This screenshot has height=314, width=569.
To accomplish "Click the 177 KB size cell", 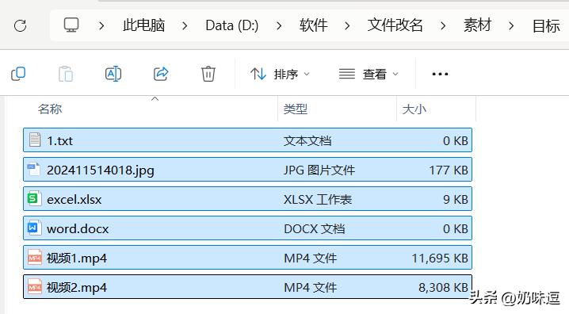I will pos(449,170).
